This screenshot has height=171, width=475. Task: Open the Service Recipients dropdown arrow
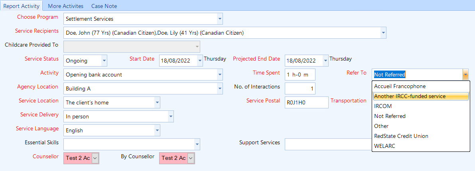(x=383, y=33)
